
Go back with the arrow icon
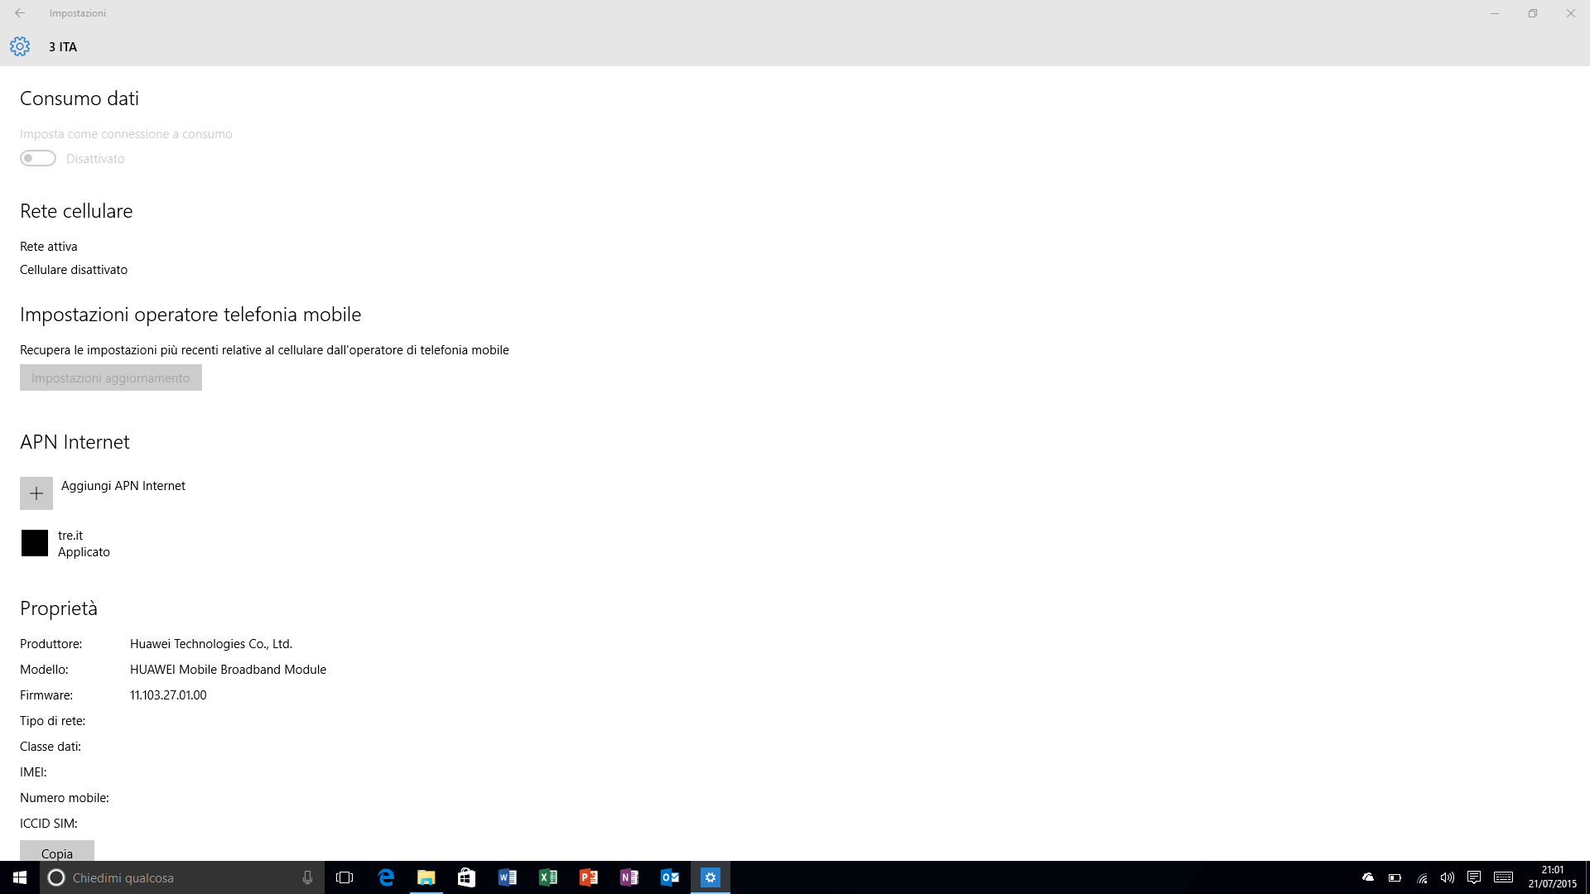point(20,13)
